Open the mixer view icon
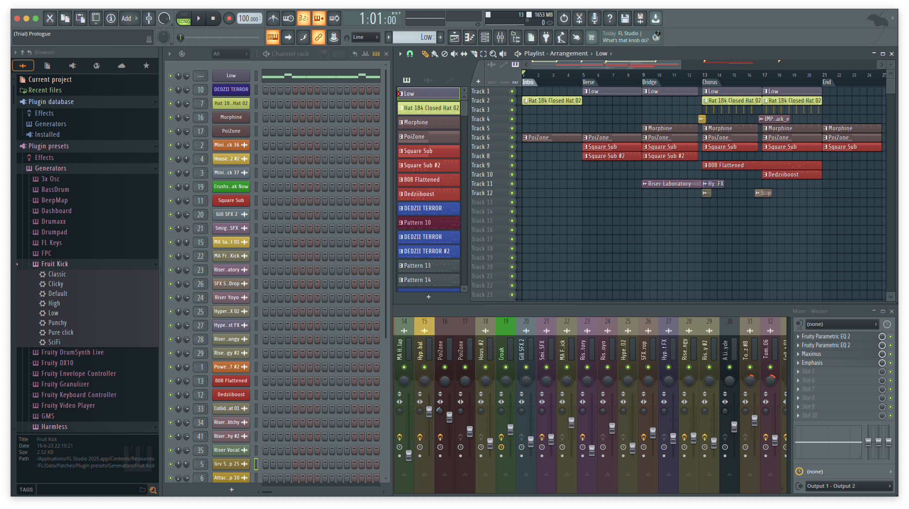 pyautogui.click(x=500, y=37)
